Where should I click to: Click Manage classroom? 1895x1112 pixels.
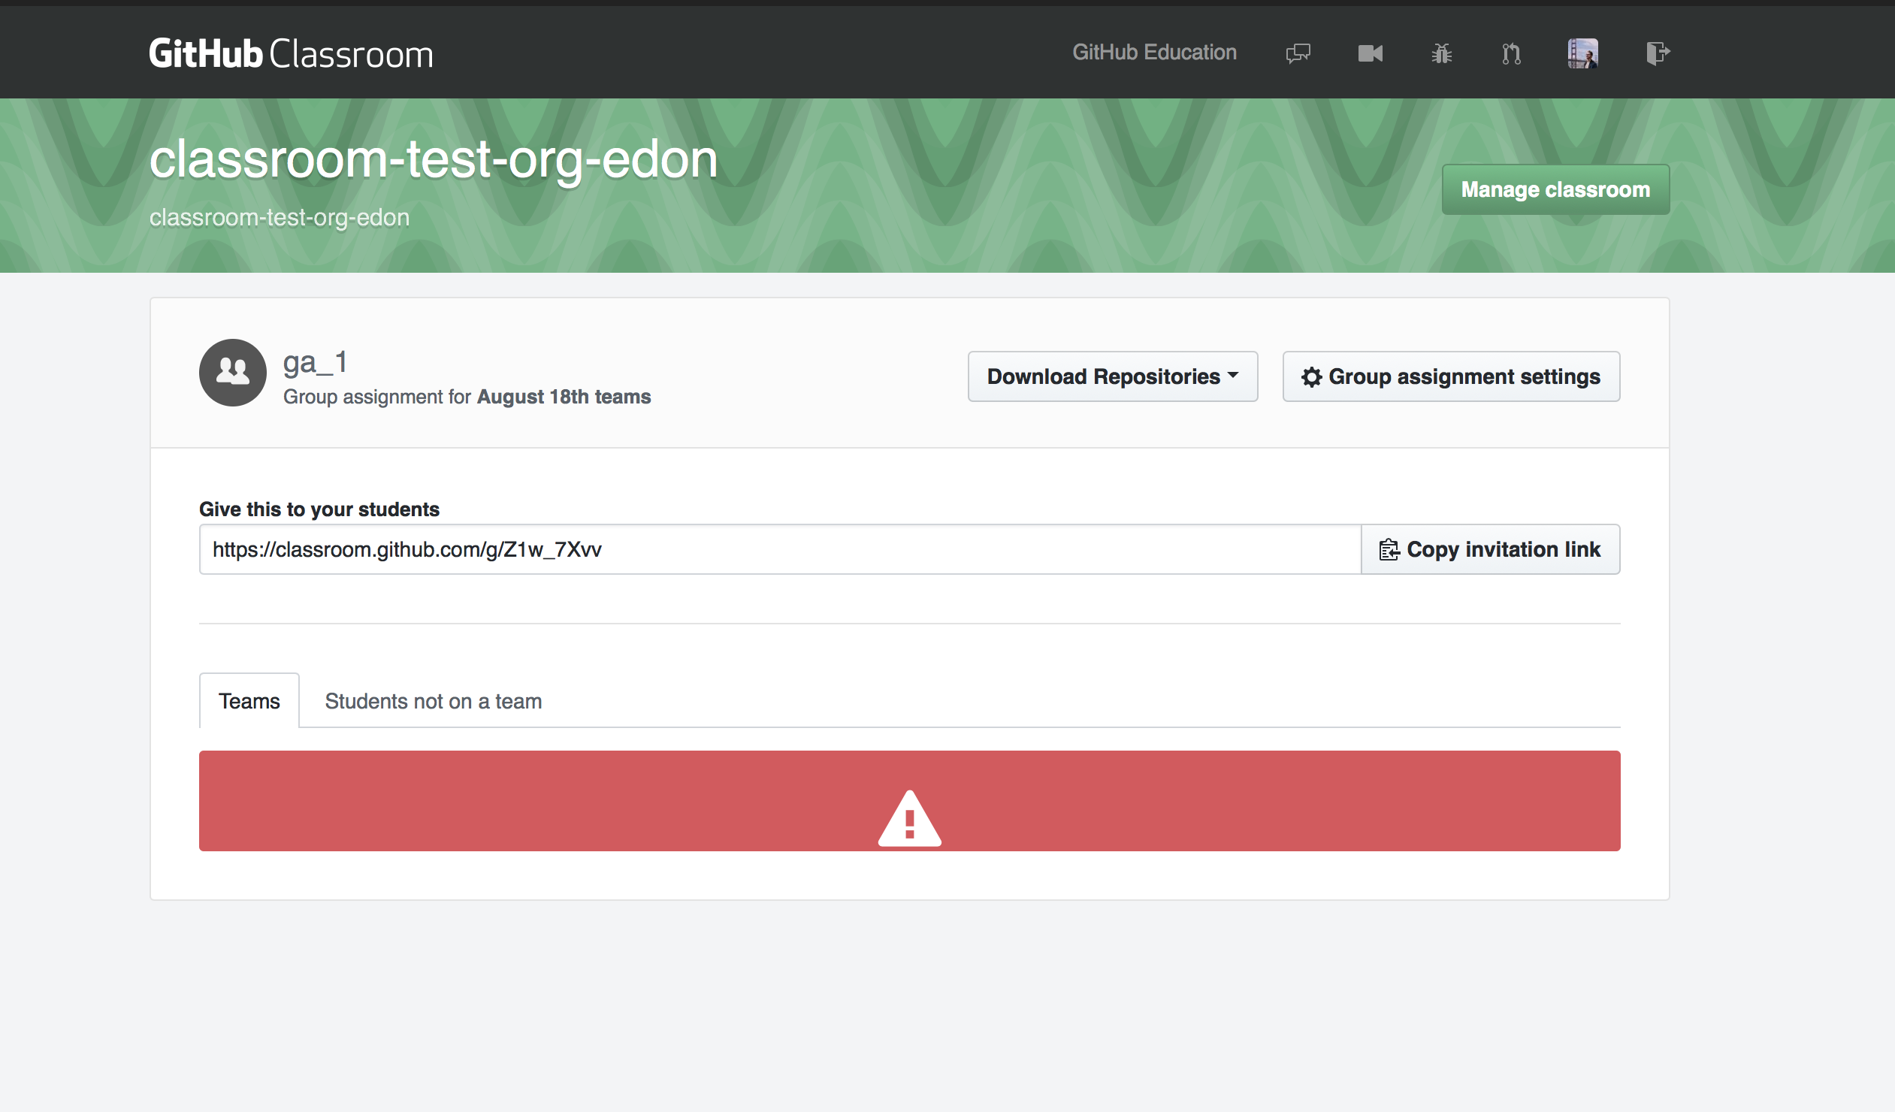coord(1555,189)
